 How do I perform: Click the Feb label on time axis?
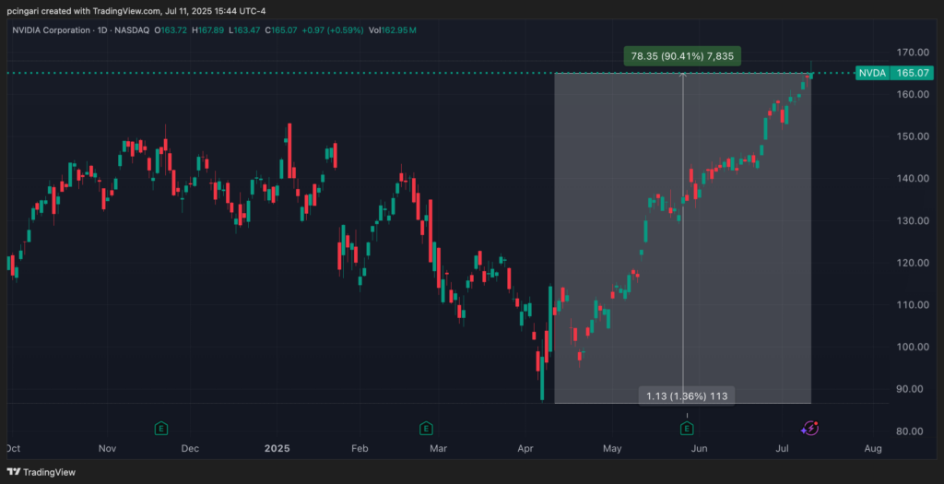[359, 449]
